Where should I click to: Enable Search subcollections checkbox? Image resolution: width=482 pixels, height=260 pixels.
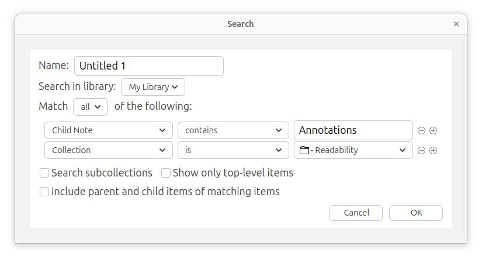(x=44, y=173)
